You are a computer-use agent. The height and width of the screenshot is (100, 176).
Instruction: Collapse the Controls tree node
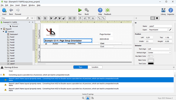click(4, 32)
